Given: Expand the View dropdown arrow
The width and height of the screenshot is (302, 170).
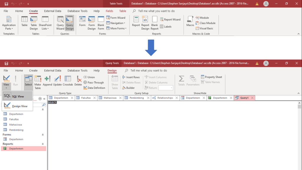Looking at the screenshot, I should pos(6,88).
